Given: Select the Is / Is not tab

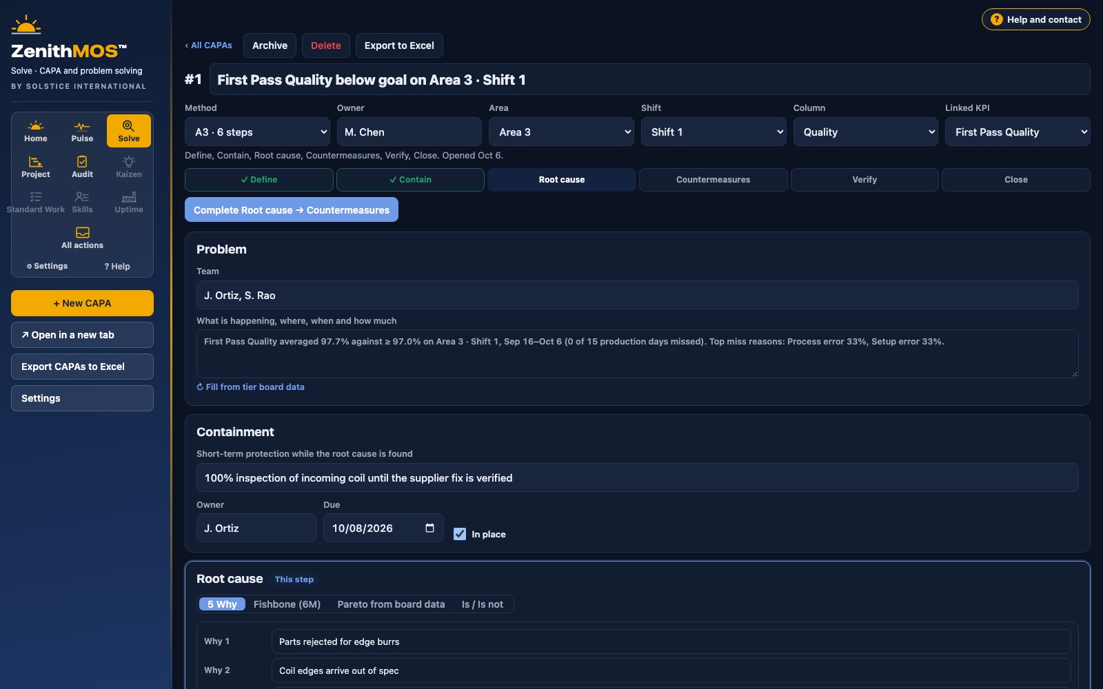Looking at the screenshot, I should click(483, 604).
